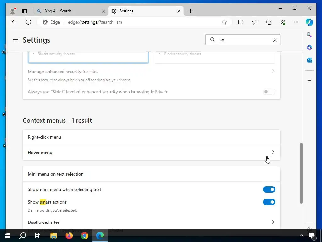322x242 pixels.
Task: Toggle Always use Strict level InPrivate
Action: (269, 92)
